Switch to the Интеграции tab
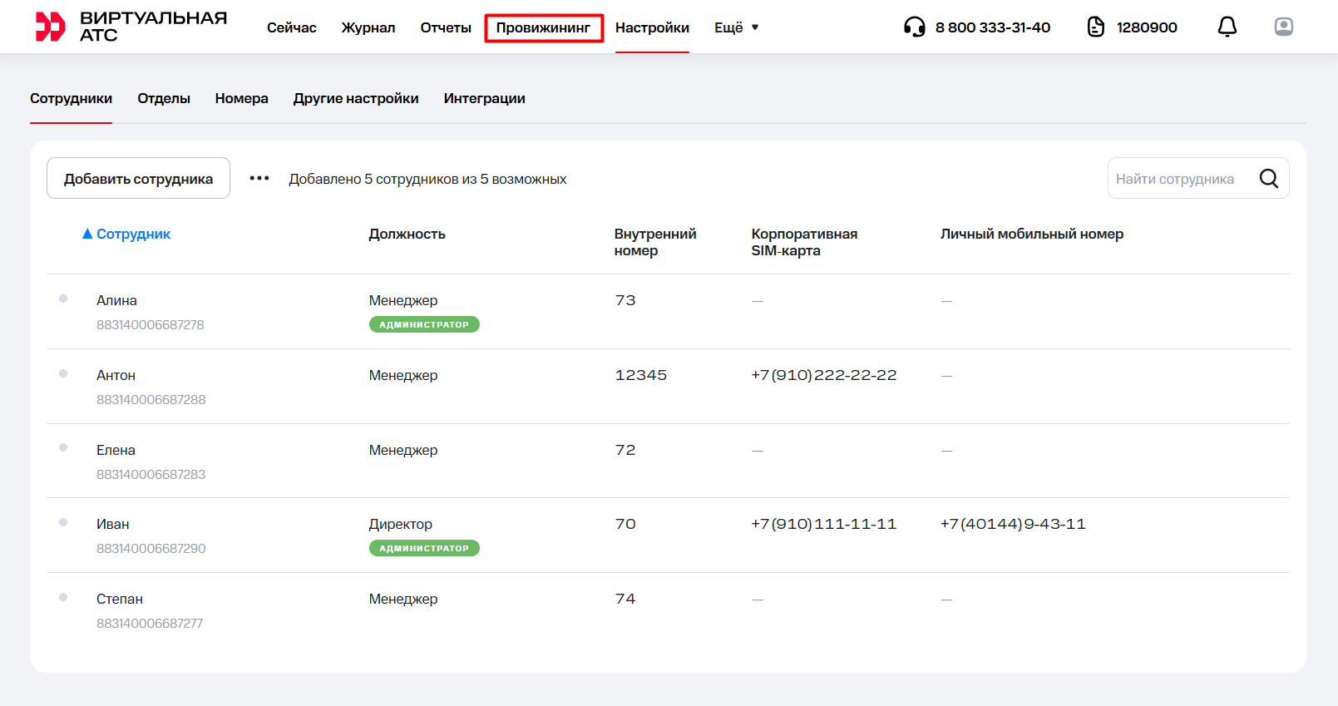Viewport: 1338px width, 706px height. tap(484, 98)
